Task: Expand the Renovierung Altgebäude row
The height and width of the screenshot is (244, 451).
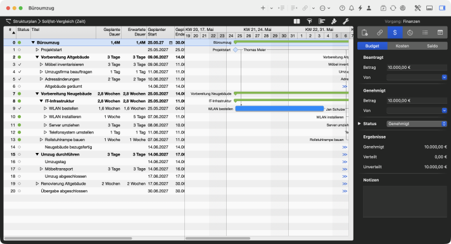Action: [37, 183]
